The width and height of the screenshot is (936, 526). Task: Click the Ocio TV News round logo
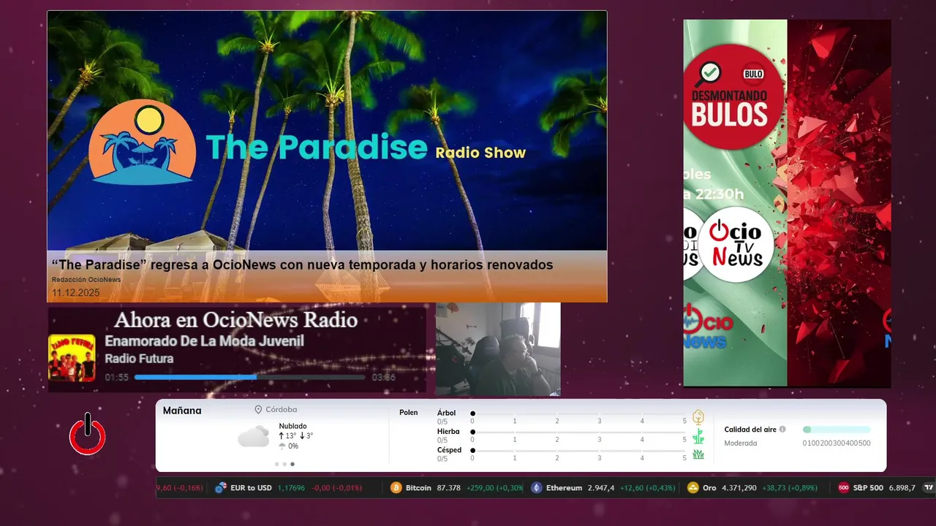tap(736, 245)
